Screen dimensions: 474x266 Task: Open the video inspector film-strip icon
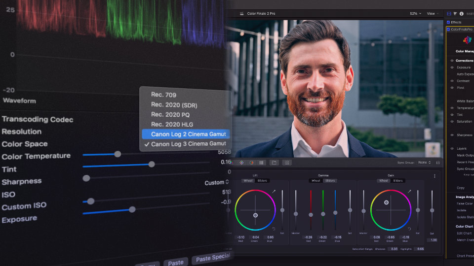click(x=449, y=14)
